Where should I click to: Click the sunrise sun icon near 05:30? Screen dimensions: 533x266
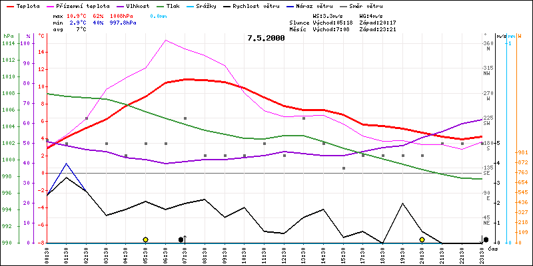click(x=145, y=239)
